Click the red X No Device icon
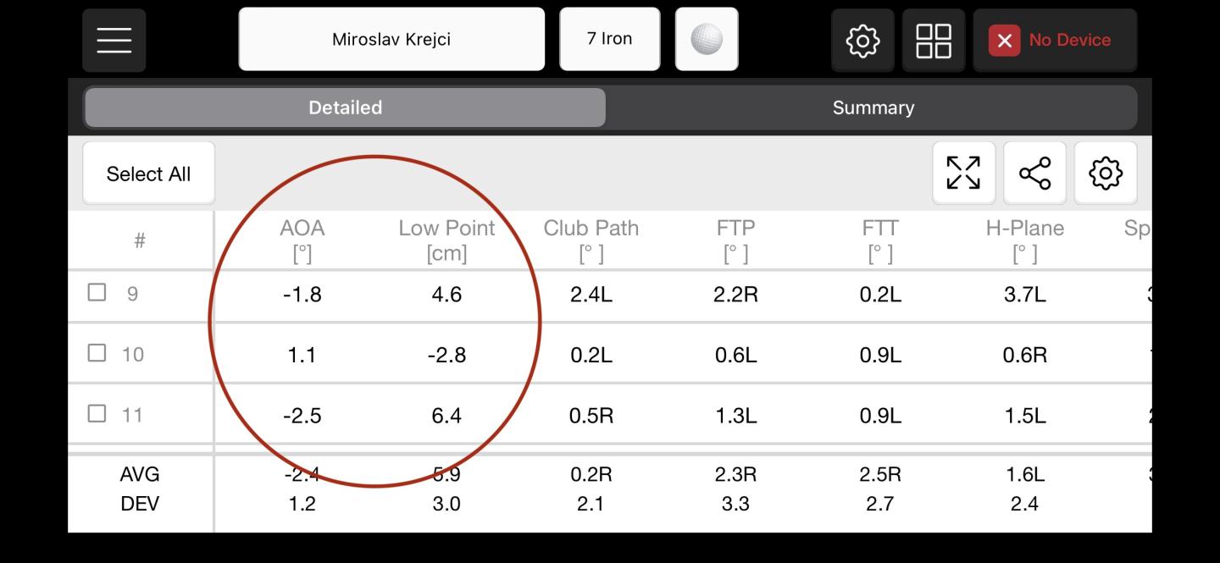The height and width of the screenshot is (563, 1220). [1004, 40]
